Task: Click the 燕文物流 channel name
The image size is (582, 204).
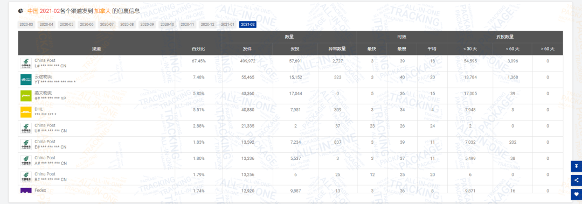Action: click(x=43, y=93)
